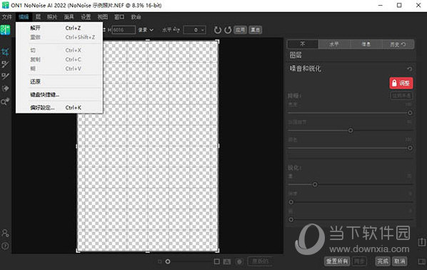
Task: Click the 重置所有 button
Action: tap(337, 261)
